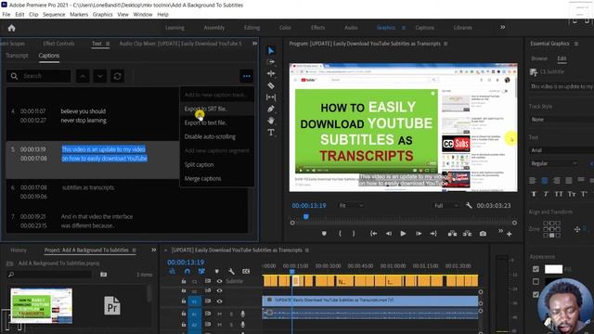This screenshot has height=334, width=594.
Task: Open the Browse tab in Essential Graphics
Action: (539, 58)
